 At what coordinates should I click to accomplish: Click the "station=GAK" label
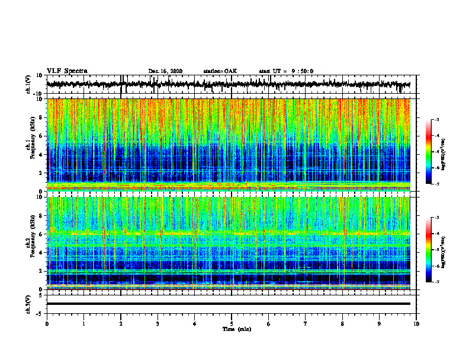[x=220, y=71]
